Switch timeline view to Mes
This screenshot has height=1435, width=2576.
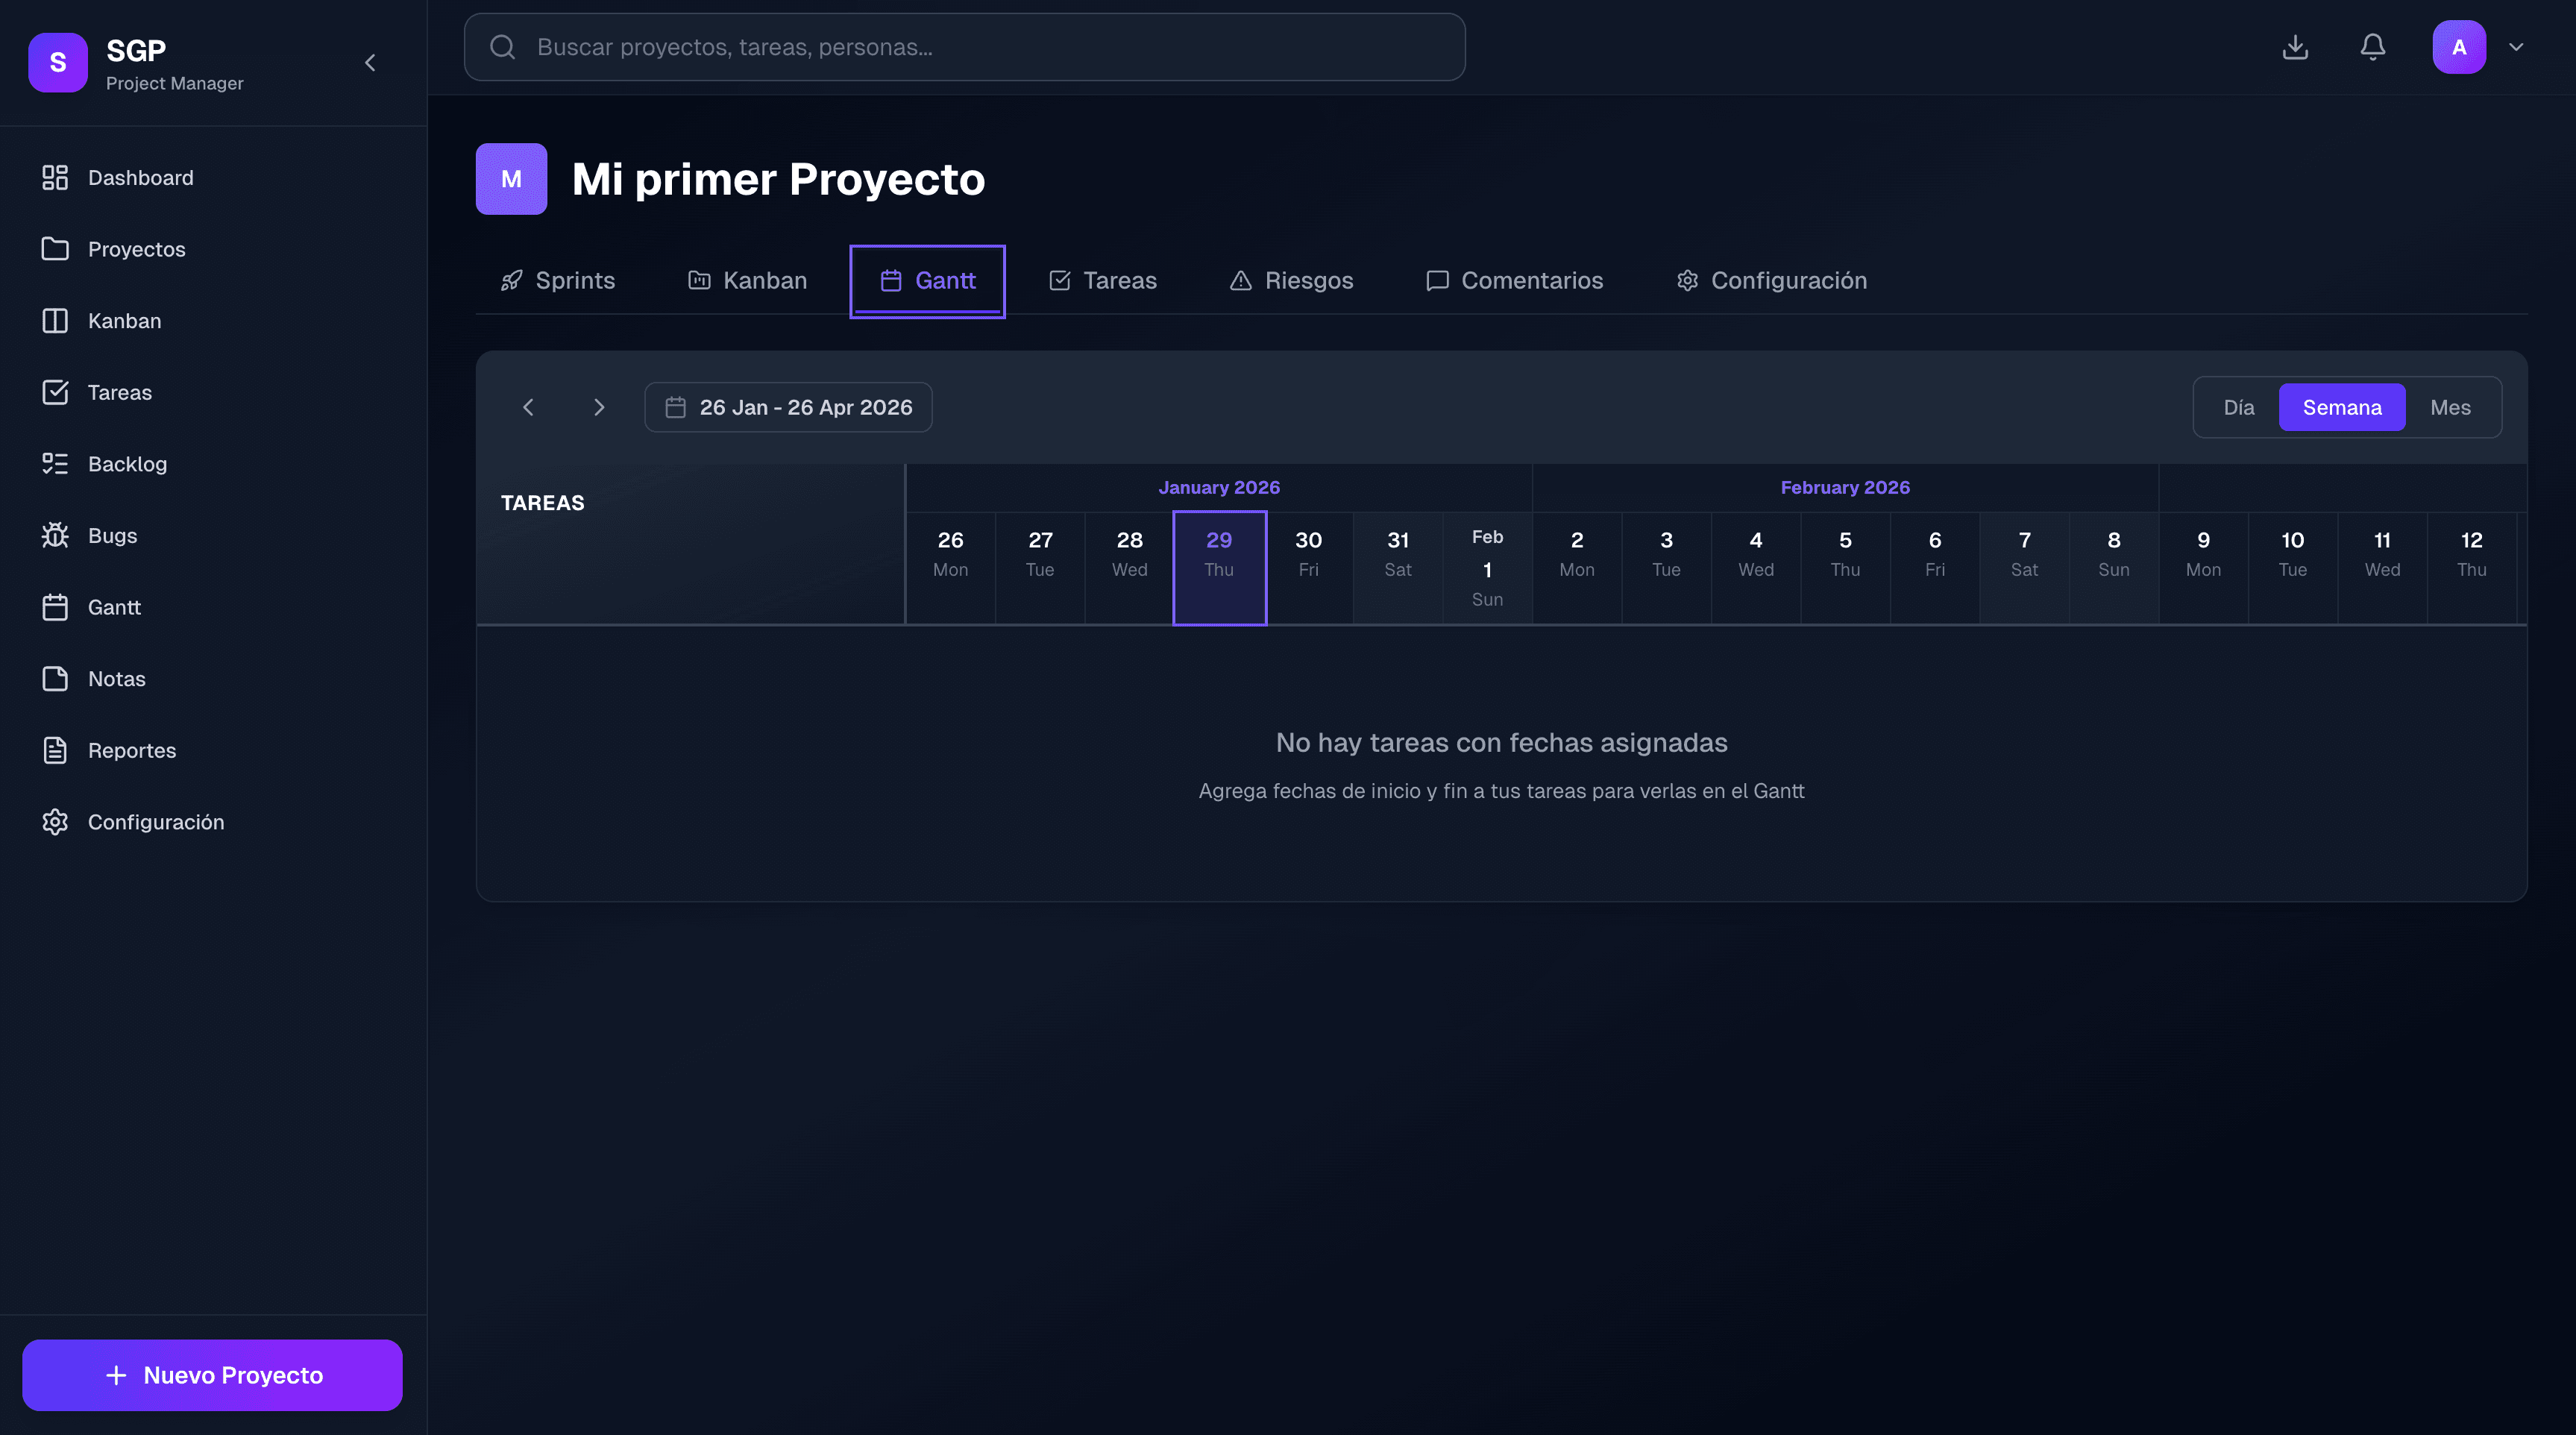[2449, 407]
